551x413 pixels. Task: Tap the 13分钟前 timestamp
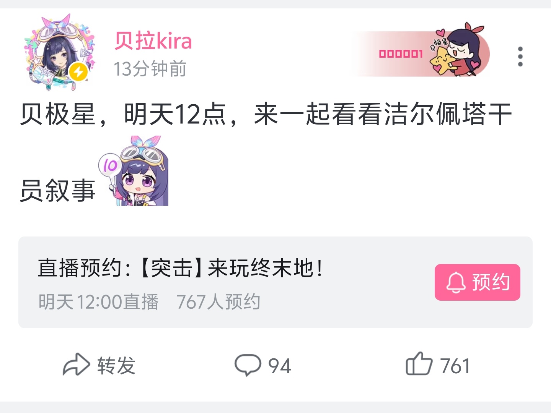click(x=150, y=69)
